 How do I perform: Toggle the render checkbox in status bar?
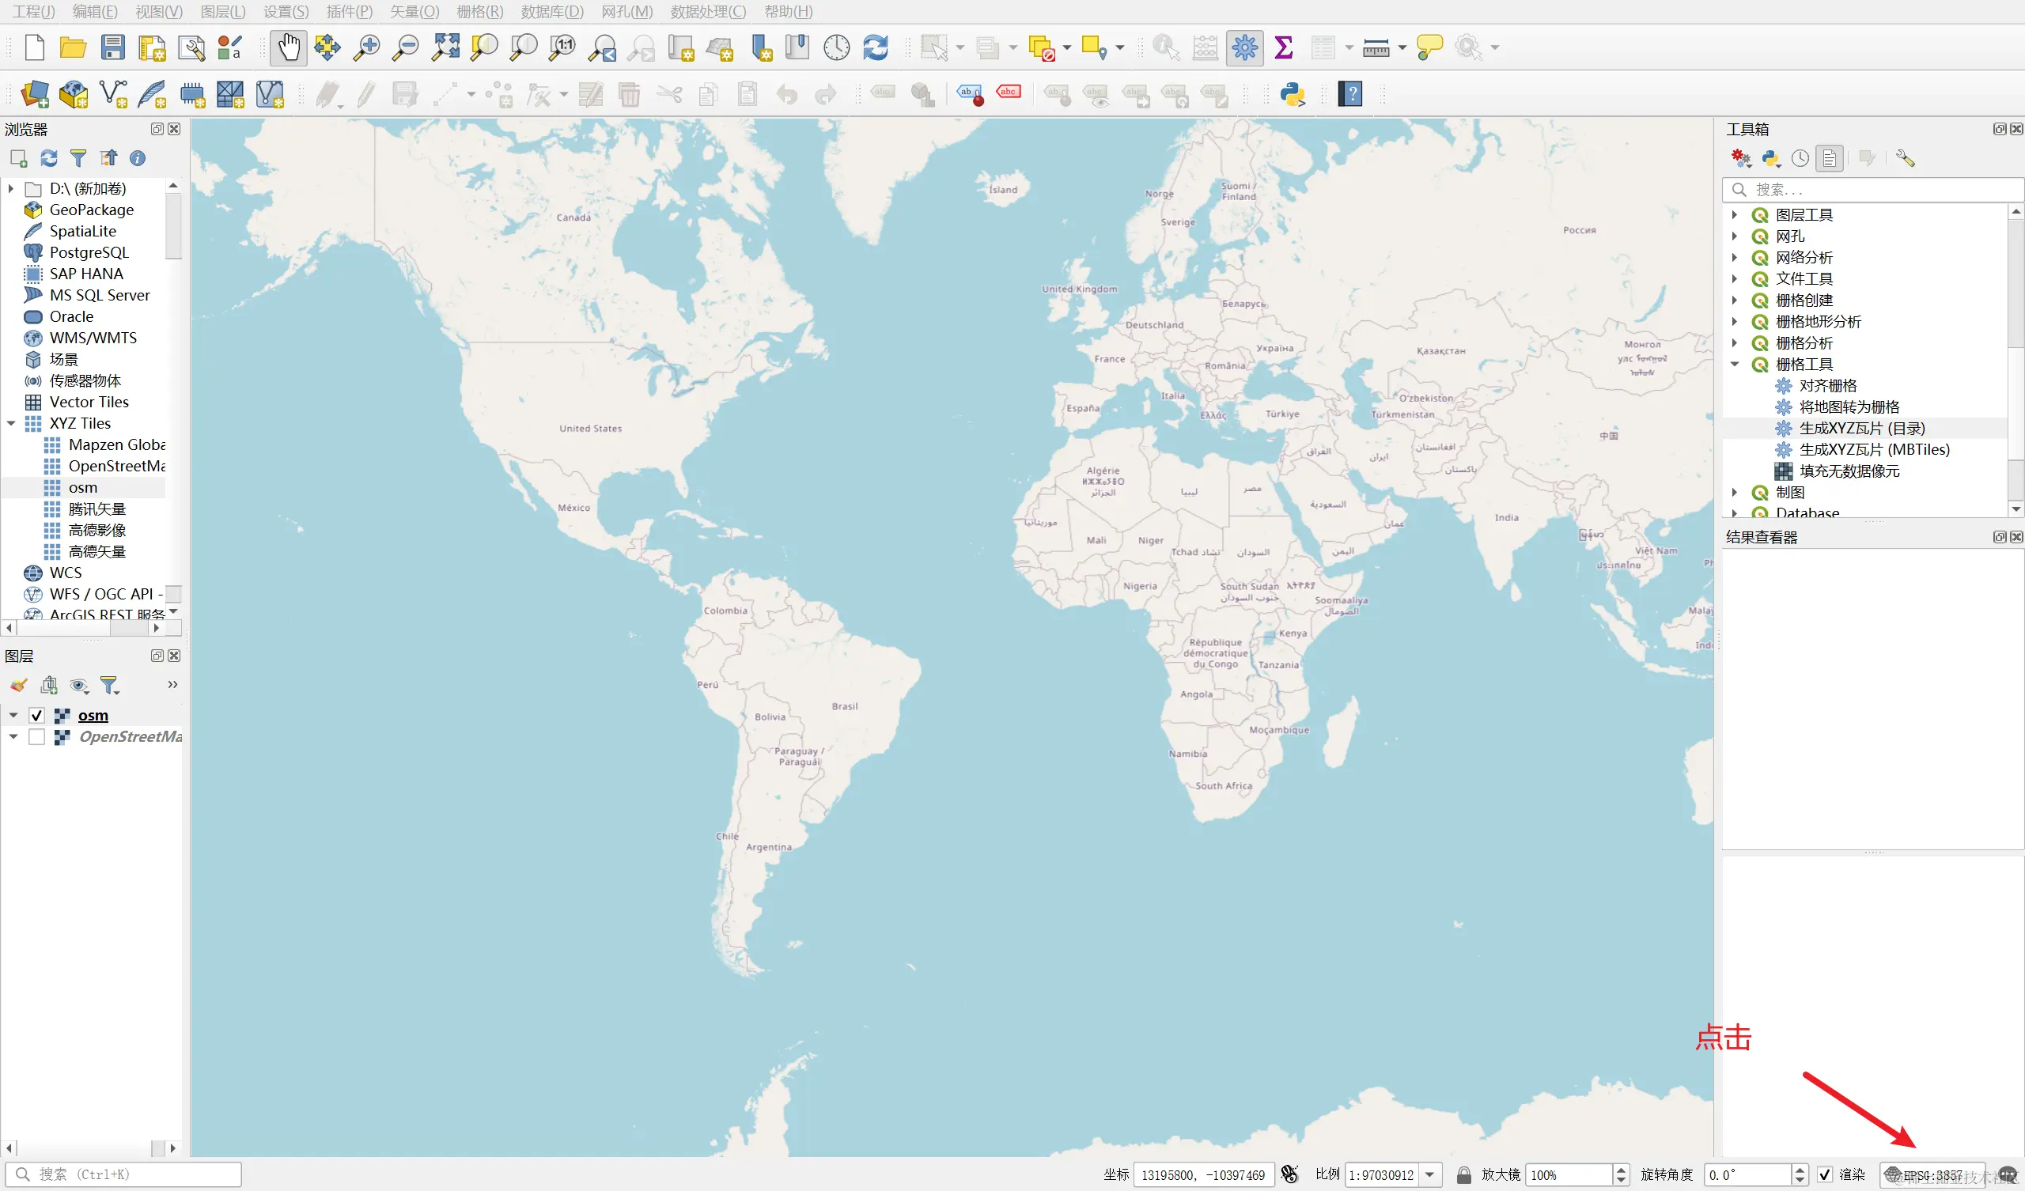[x=1824, y=1175]
